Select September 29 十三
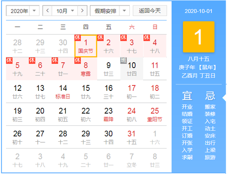227x174 pixels. click(x=40, y=46)
